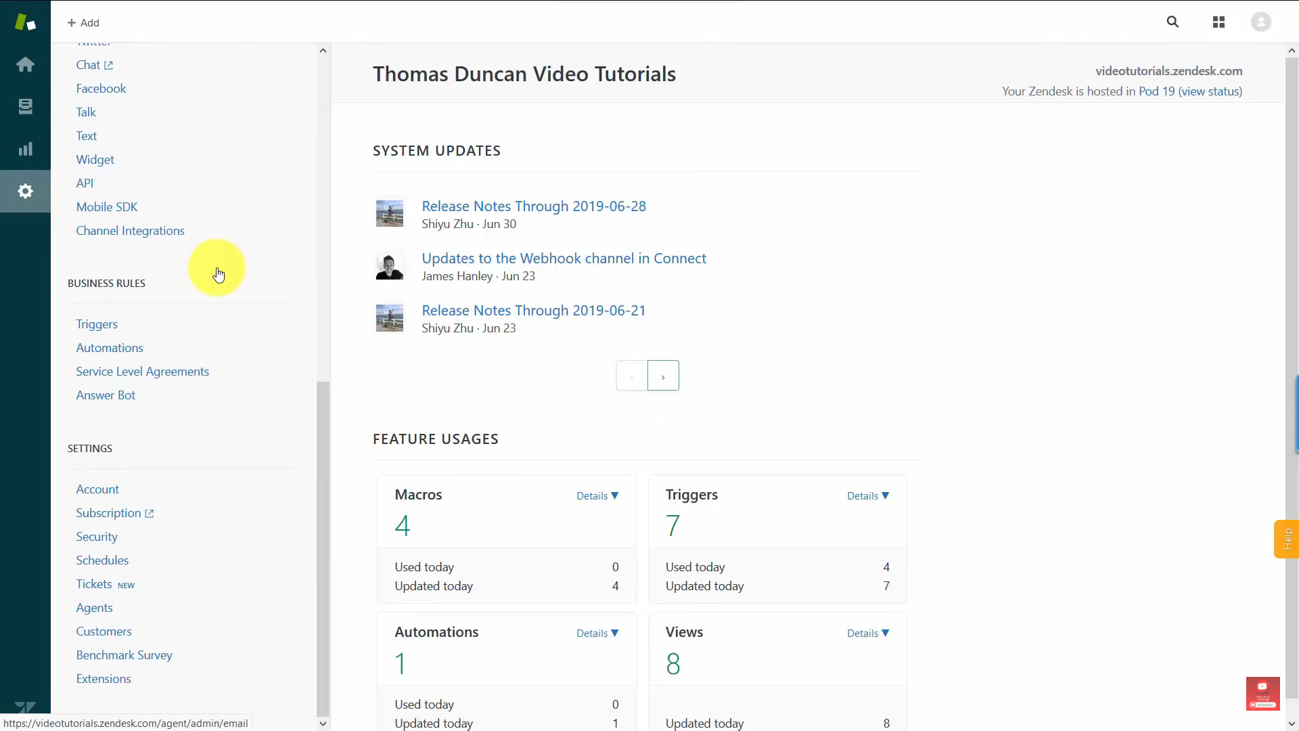Go to the Home dashboard icon
This screenshot has height=731, width=1299.
click(25, 64)
